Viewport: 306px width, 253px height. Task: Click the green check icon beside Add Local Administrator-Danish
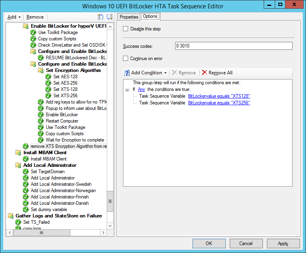[26, 203]
